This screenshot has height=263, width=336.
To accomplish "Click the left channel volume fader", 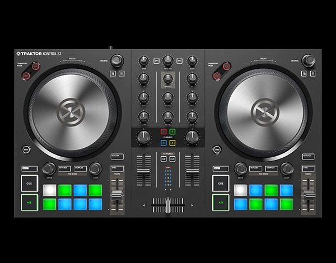I will click(144, 171).
